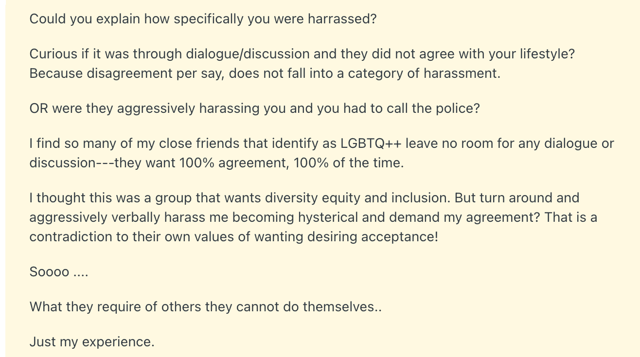The image size is (640, 357).
Task: Click the sentence 'What they require of others'
Action: point(205,307)
